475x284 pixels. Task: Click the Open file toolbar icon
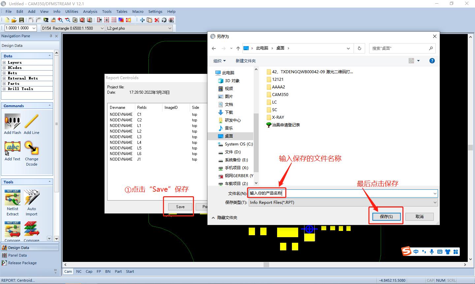coord(14,20)
